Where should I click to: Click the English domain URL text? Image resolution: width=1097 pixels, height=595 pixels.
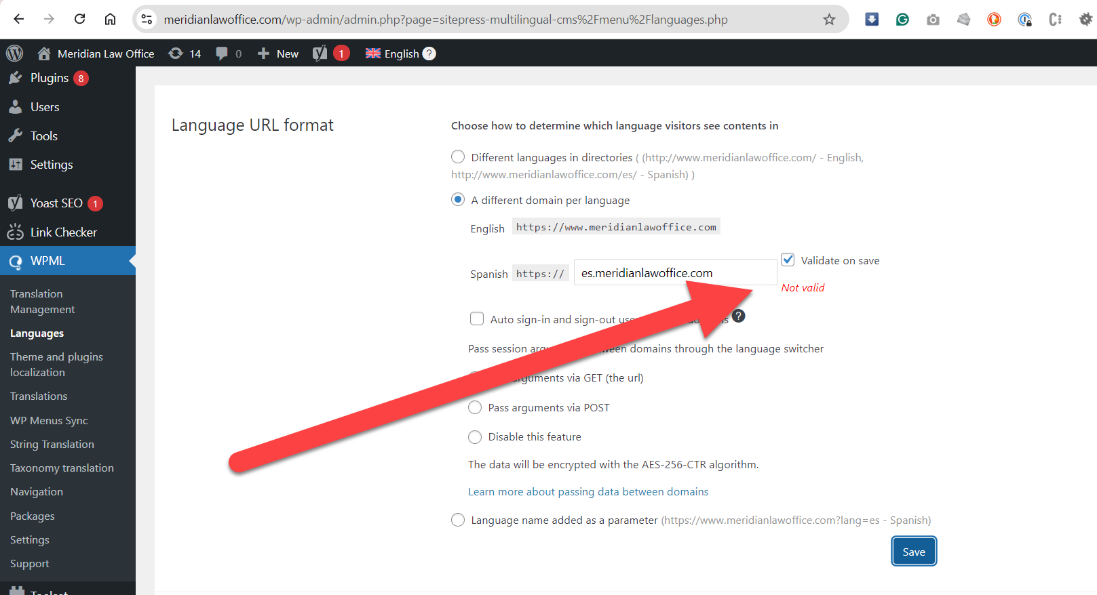(616, 227)
